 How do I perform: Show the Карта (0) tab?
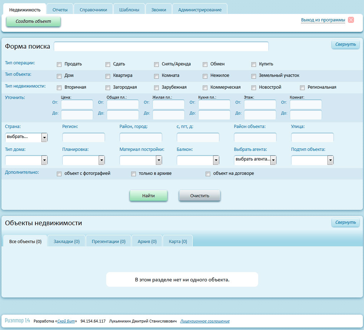click(x=178, y=241)
